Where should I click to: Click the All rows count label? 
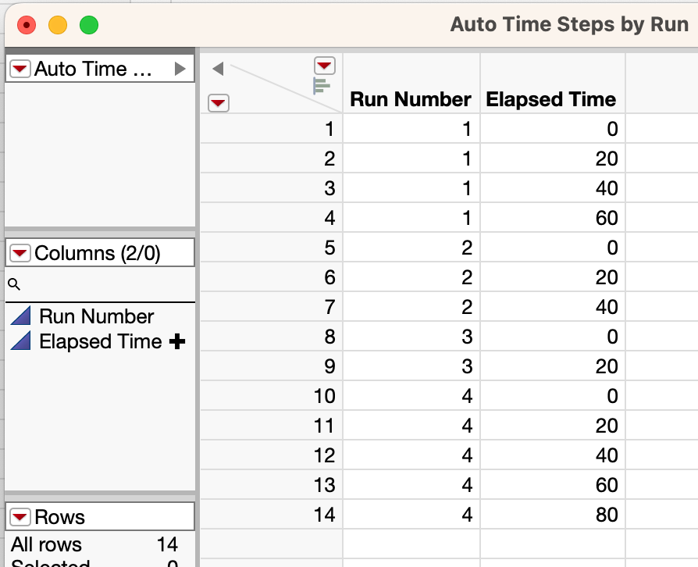pyautogui.click(x=46, y=544)
